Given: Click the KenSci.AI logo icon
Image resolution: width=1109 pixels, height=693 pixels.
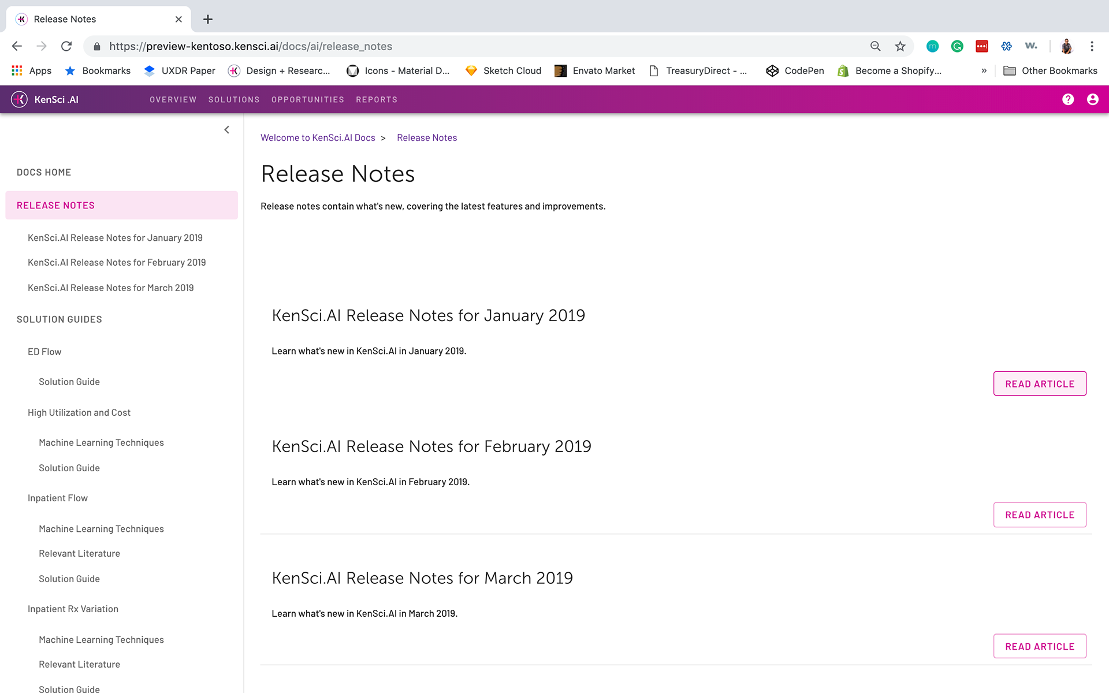Looking at the screenshot, I should (x=20, y=99).
